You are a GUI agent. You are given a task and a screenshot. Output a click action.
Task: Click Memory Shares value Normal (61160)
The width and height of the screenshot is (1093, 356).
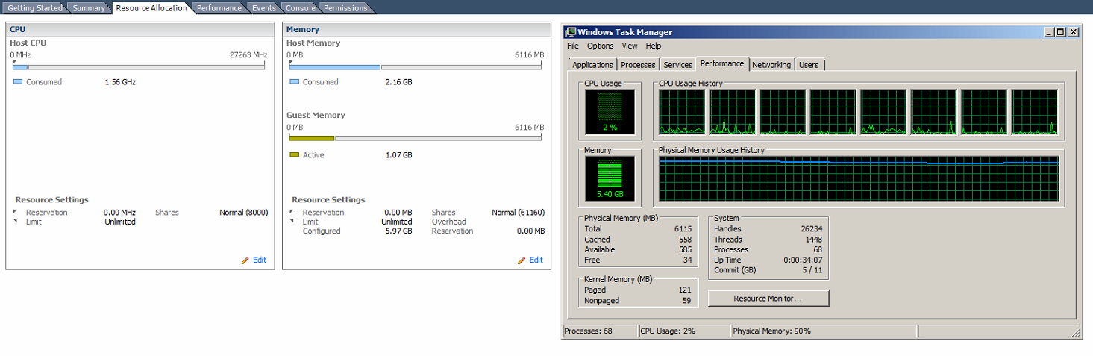(x=518, y=213)
